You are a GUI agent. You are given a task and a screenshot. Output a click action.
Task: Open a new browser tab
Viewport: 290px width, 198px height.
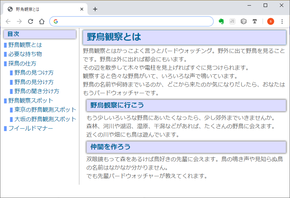tap(95, 9)
